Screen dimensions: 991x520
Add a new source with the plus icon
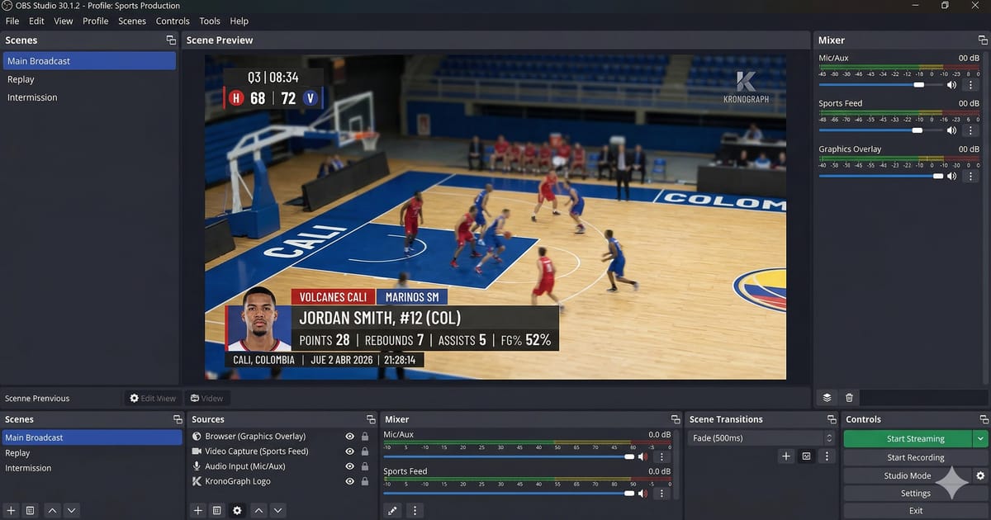pyautogui.click(x=197, y=510)
